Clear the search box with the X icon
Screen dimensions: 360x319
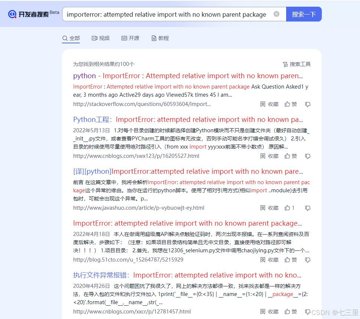point(276,14)
